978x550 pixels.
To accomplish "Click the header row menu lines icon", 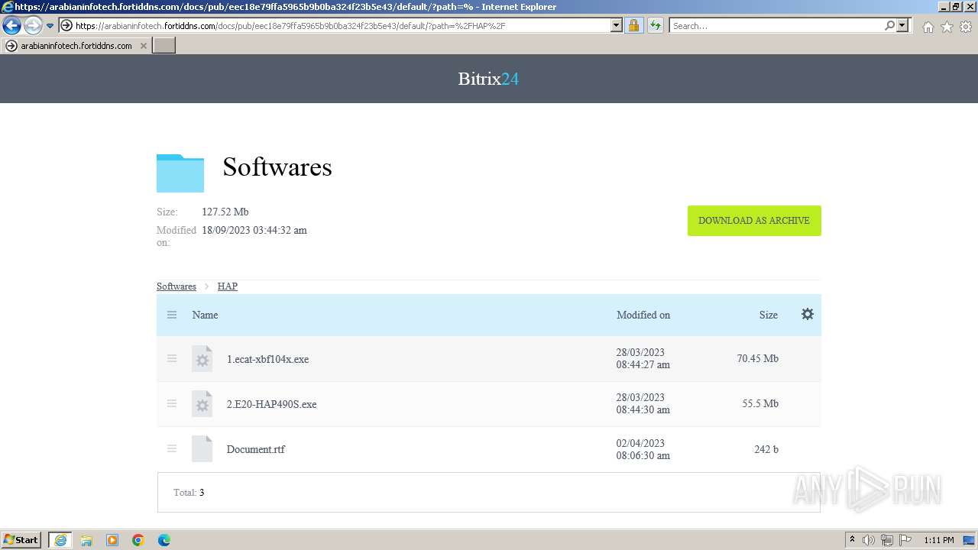I will (172, 315).
